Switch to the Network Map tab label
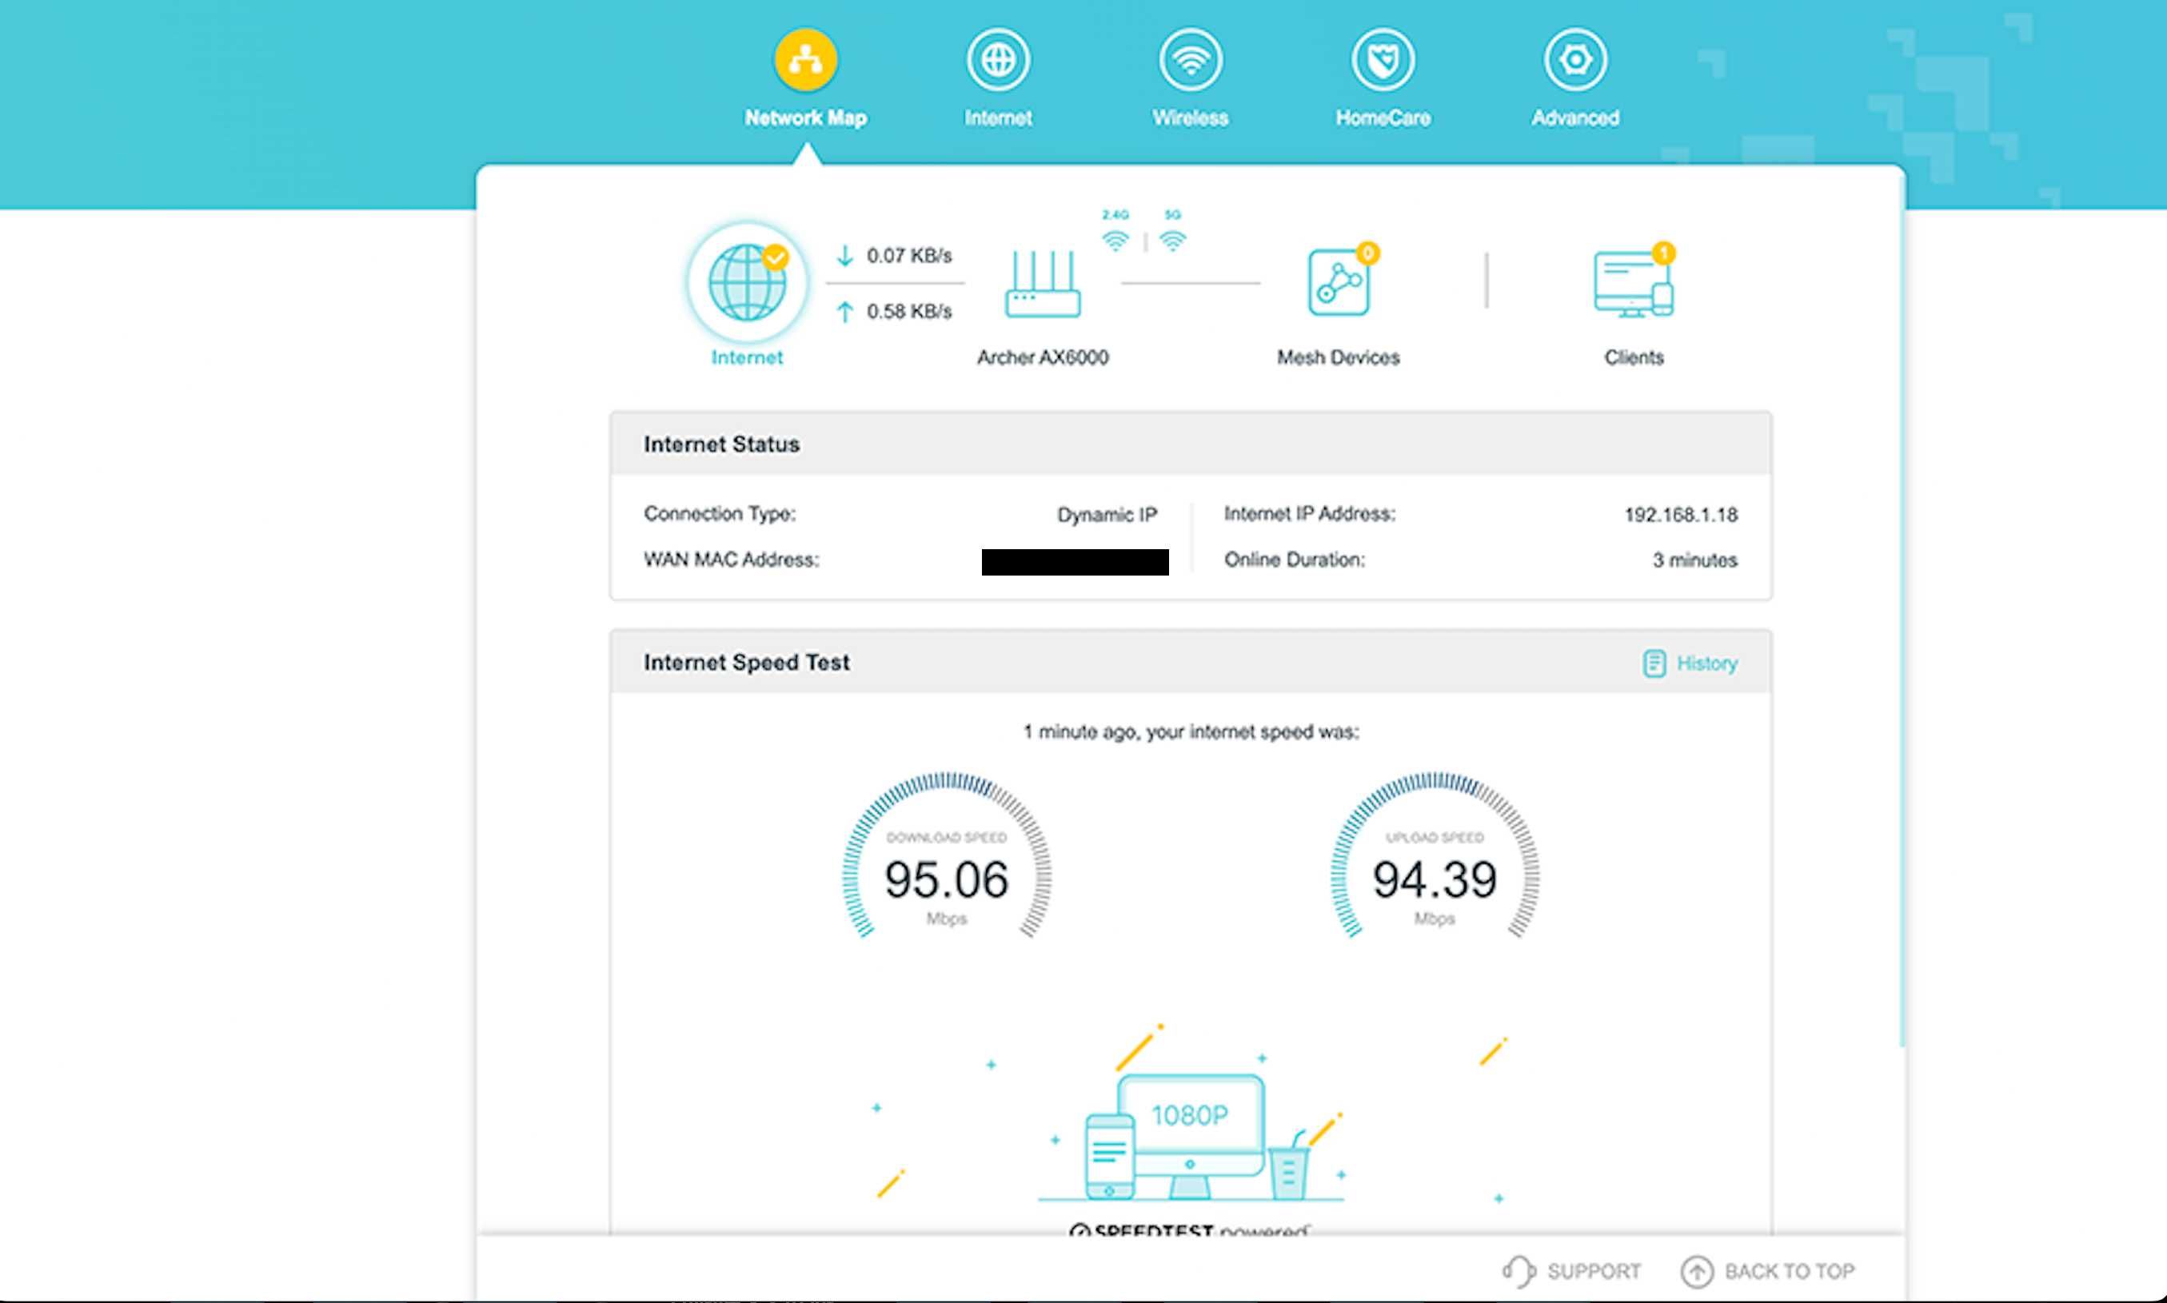 (x=805, y=118)
